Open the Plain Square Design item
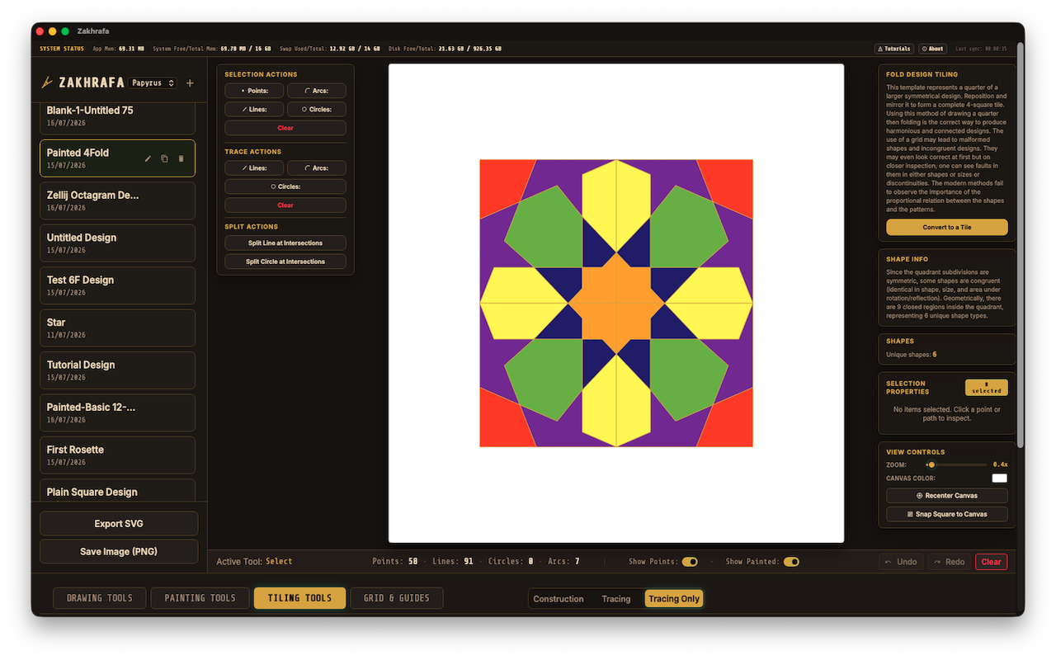This screenshot has height=660, width=1056. point(117,490)
